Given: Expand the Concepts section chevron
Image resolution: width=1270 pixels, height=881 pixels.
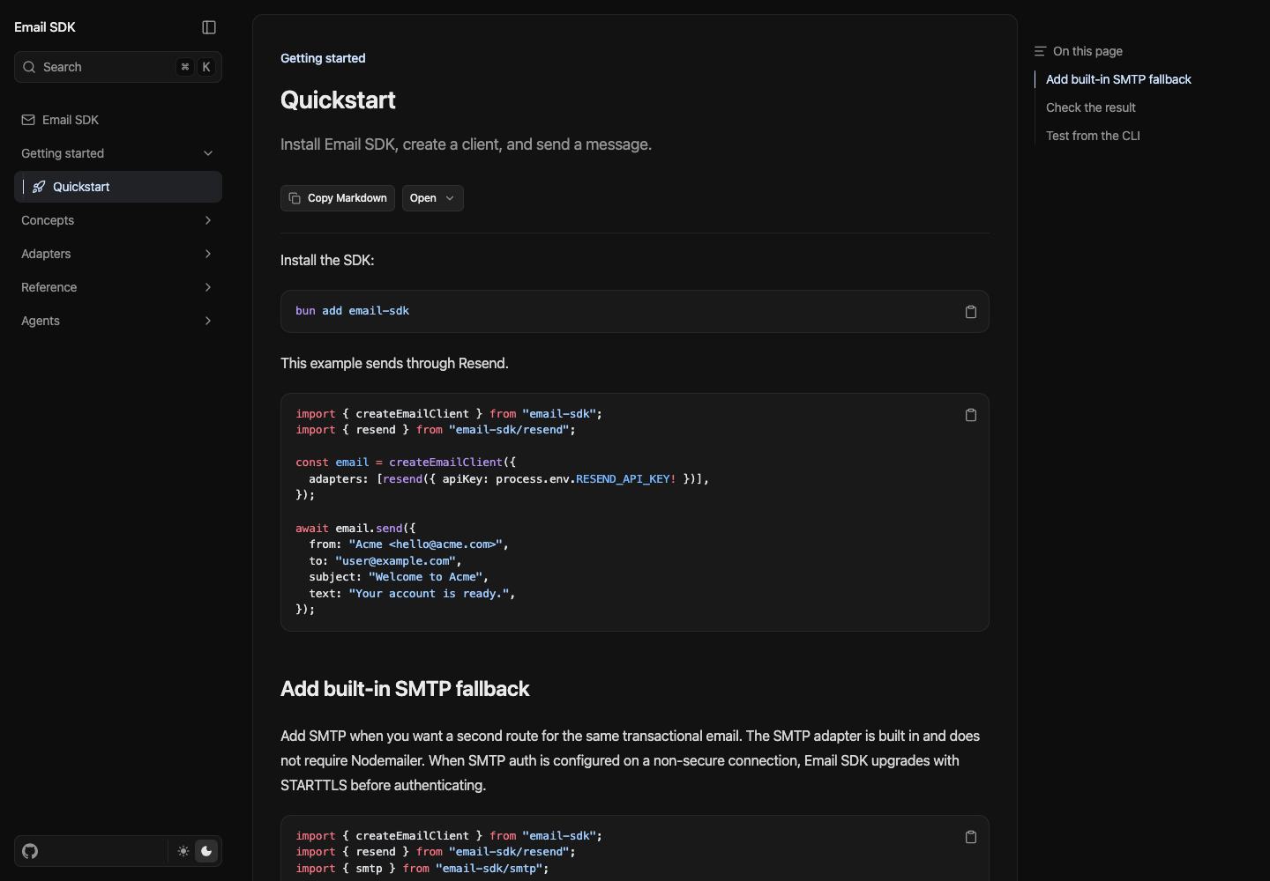Looking at the screenshot, I should tap(208, 220).
